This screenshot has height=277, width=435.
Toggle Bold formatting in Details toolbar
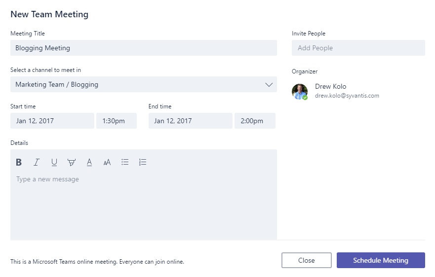(19, 162)
